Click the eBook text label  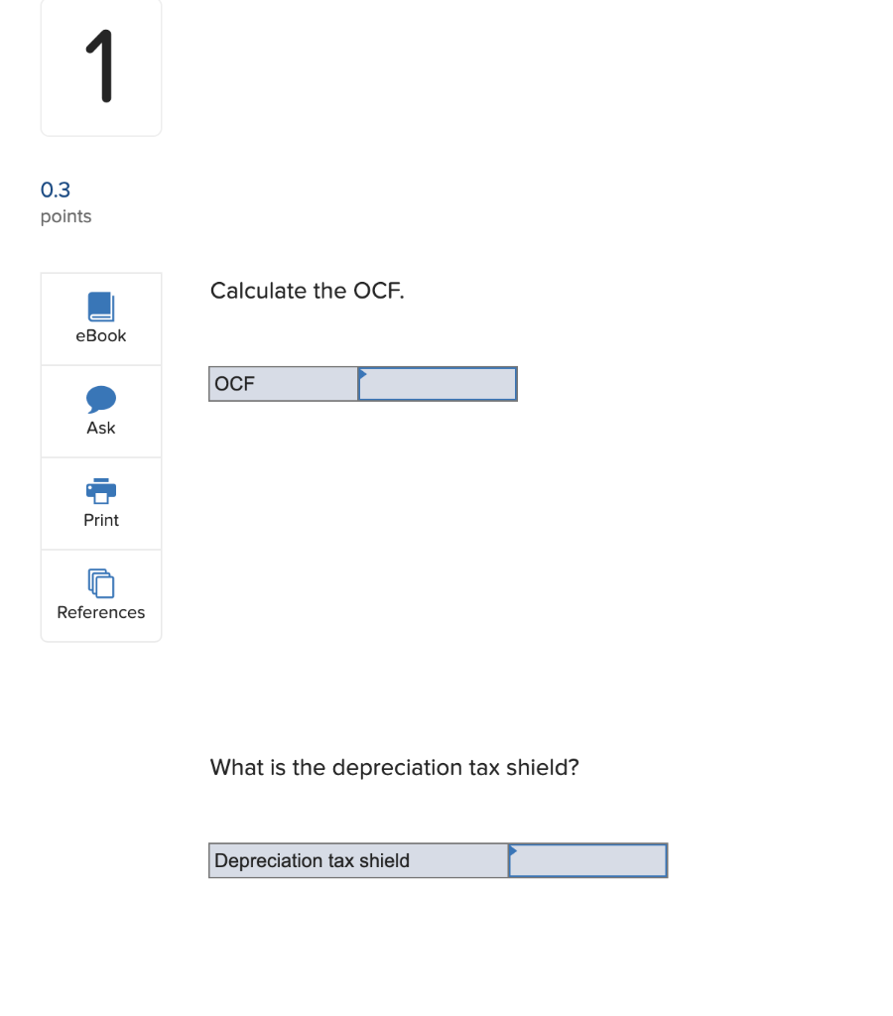[100, 335]
